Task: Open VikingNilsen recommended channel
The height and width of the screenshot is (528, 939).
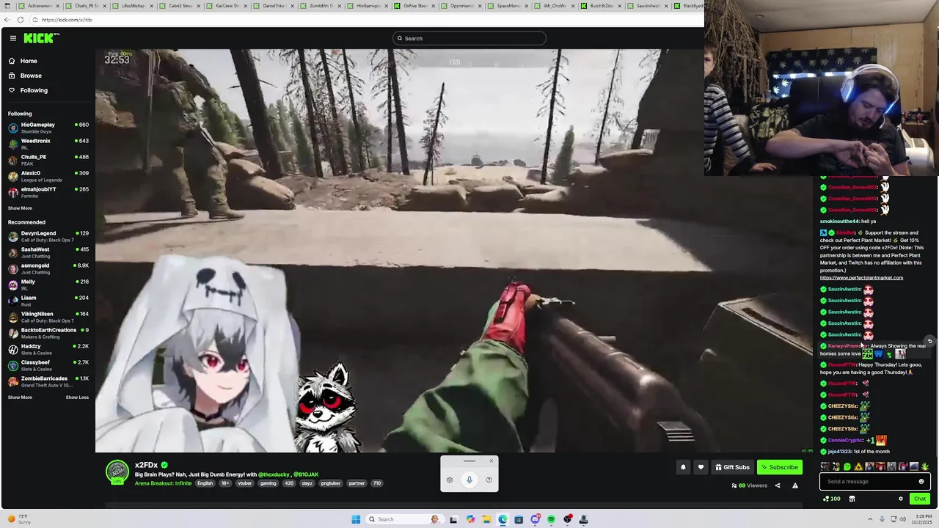Action: point(48,317)
